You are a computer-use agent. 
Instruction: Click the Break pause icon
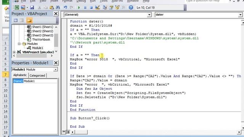click(85, 8)
